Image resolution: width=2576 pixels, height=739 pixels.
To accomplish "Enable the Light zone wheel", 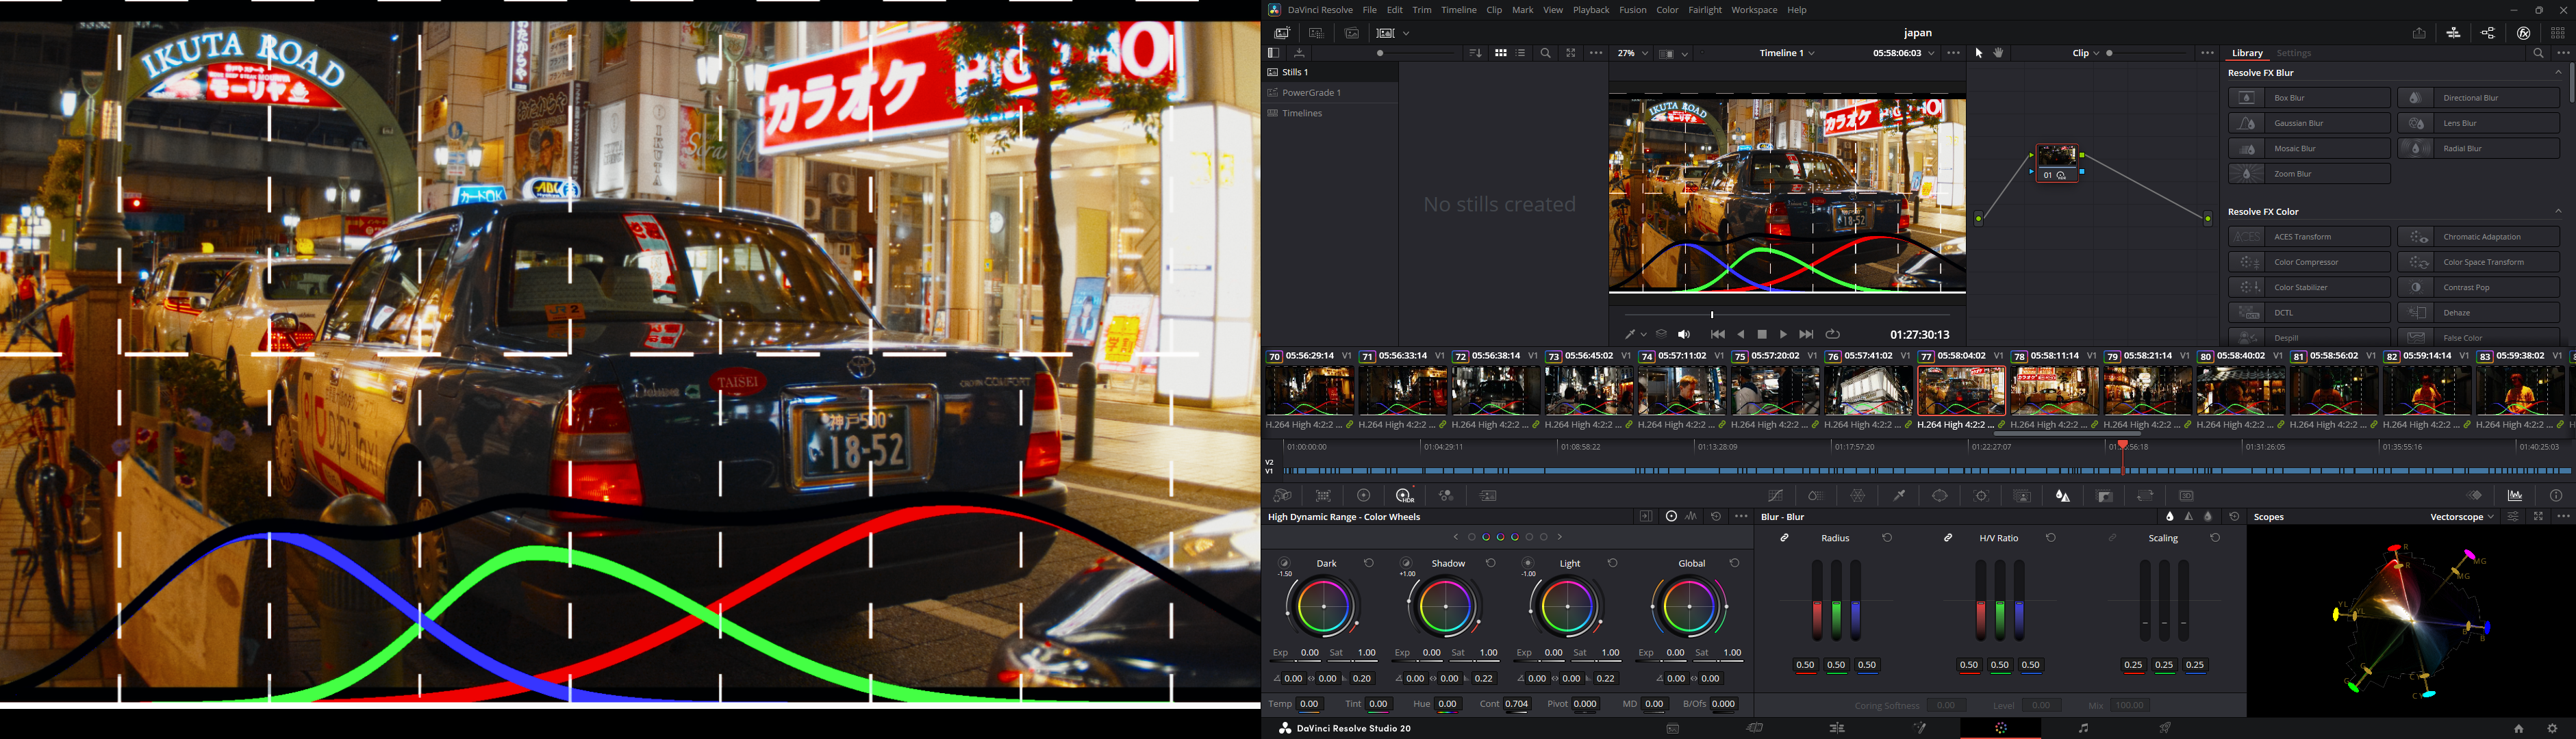I will pos(1528,562).
